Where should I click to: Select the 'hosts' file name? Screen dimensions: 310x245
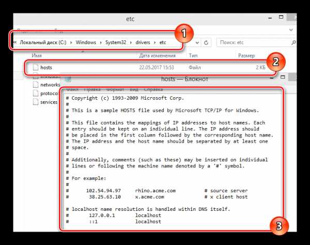pyautogui.click(x=46, y=67)
